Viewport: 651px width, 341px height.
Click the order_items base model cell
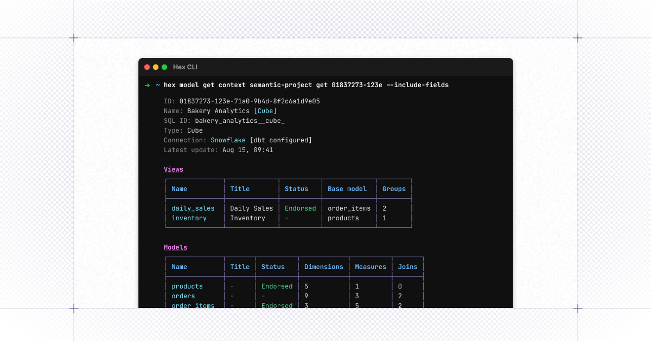coord(349,208)
